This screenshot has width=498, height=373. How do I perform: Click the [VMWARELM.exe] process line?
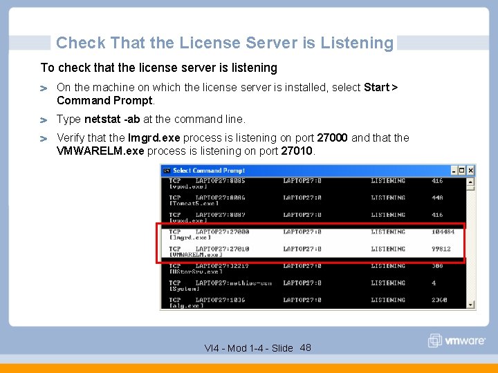click(195, 255)
